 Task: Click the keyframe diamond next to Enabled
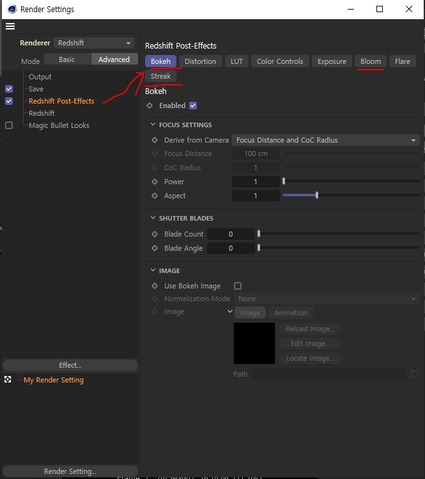click(150, 106)
